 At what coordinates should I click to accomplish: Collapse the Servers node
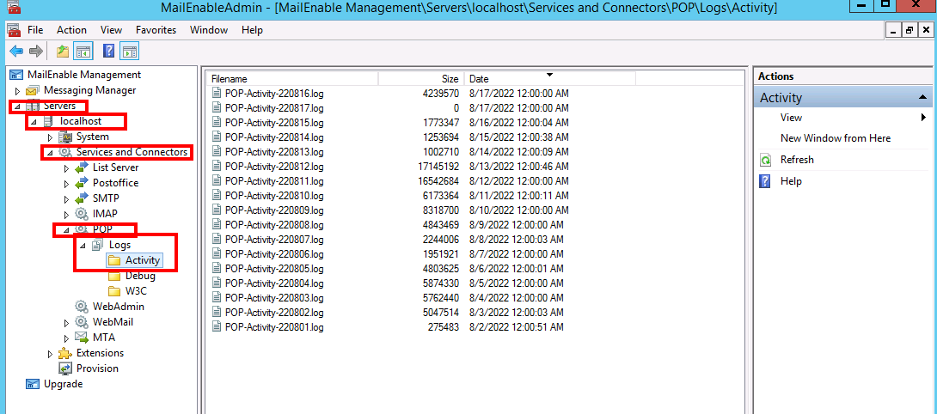(17, 107)
